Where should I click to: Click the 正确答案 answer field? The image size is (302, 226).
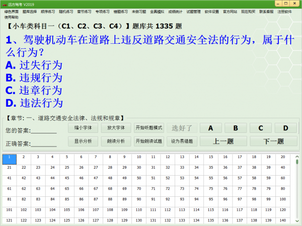click(x=44, y=144)
